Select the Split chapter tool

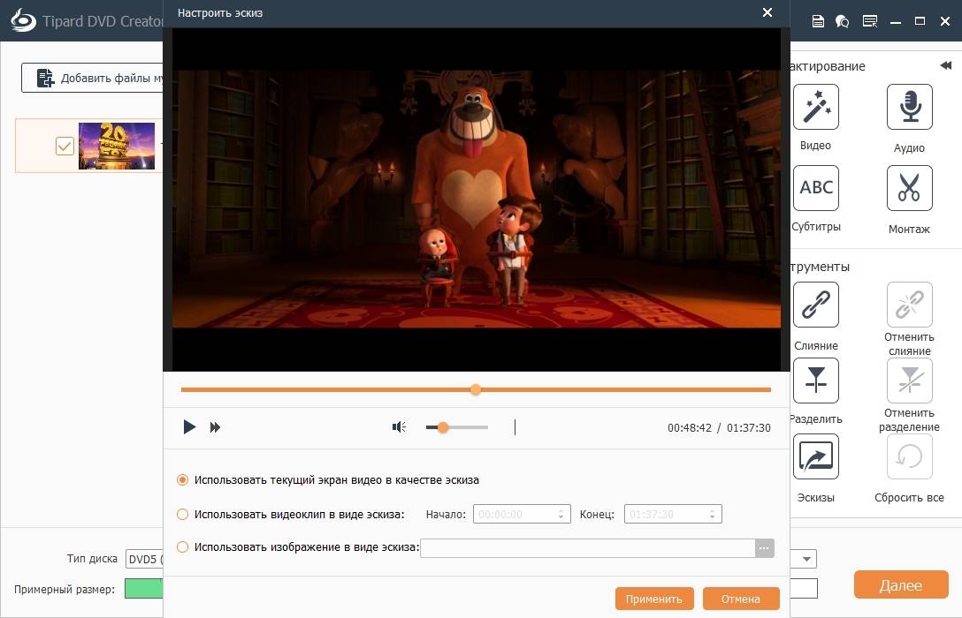(x=815, y=381)
